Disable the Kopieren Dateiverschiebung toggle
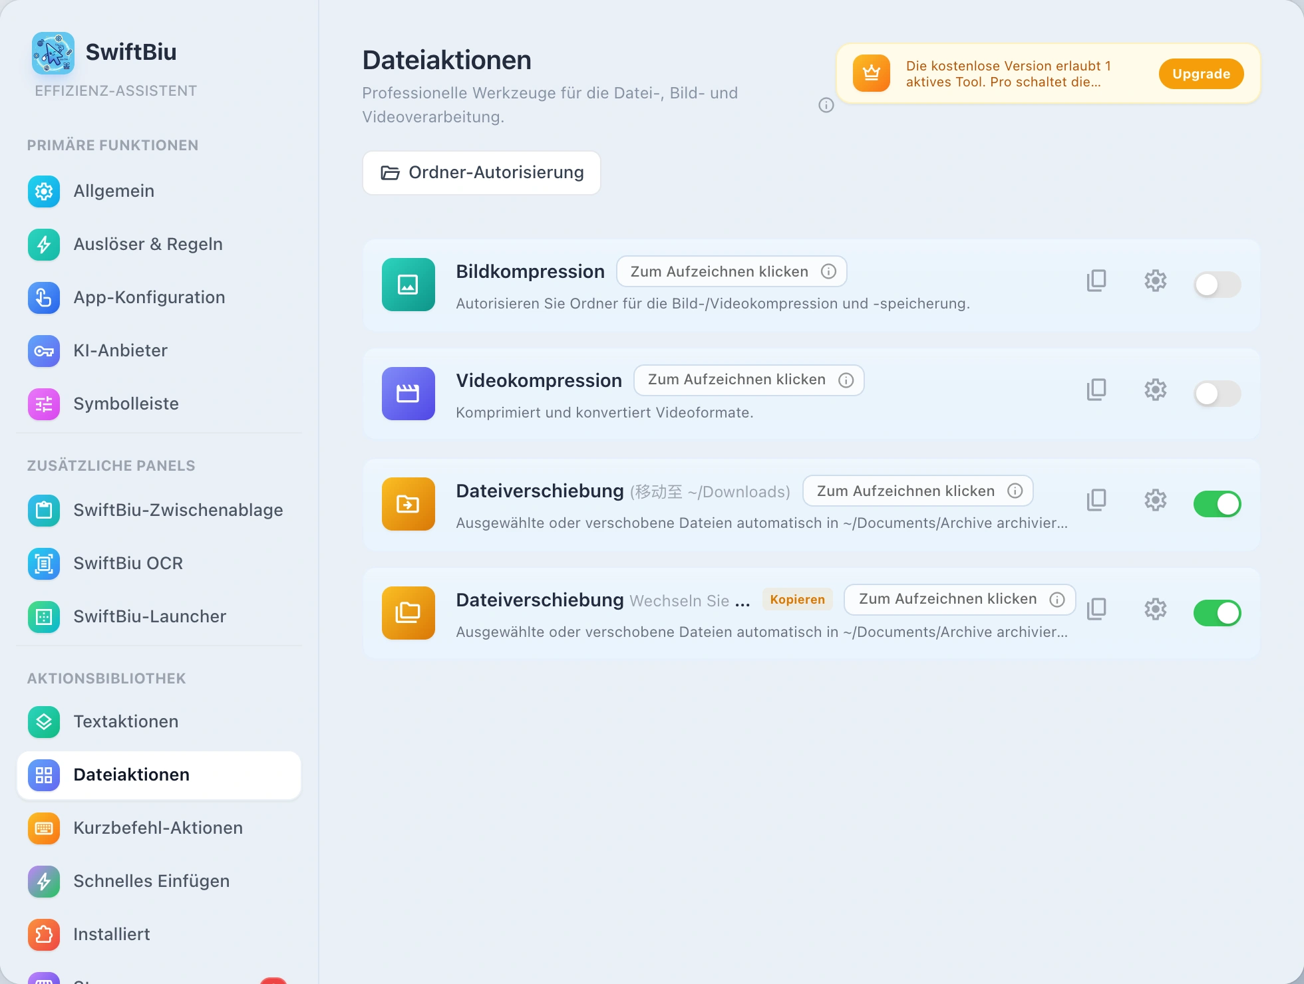Screen dimensions: 1304x984 tap(1217, 613)
